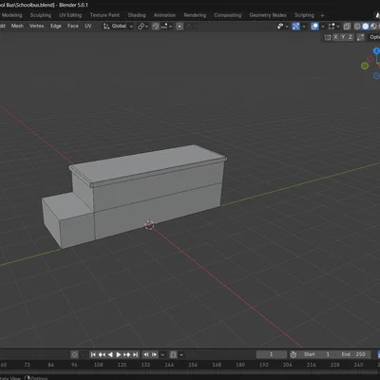Open the Global transform orientation dropdown
380x380 pixels.
click(118, 27)
